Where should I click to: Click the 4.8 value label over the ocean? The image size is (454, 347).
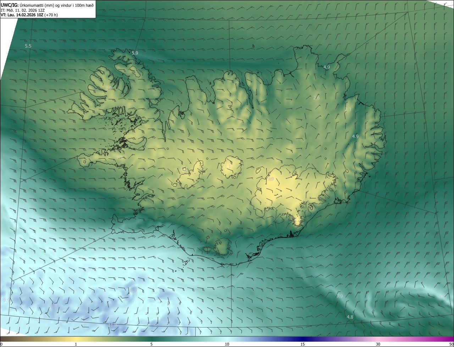[x=350, y=317]
